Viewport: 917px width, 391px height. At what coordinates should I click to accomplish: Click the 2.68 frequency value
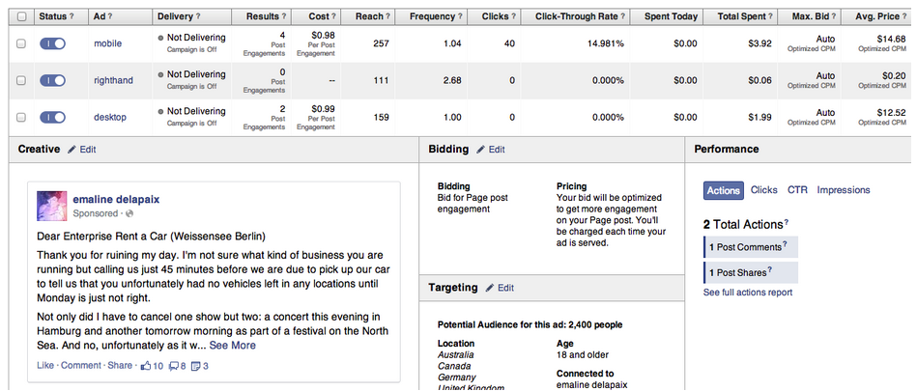click(x=452, y=81)
